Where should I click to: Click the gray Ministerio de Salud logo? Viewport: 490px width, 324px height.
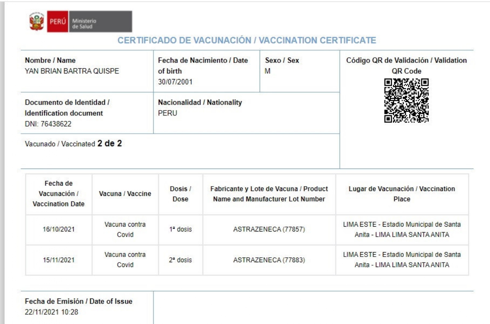[100, 21]
